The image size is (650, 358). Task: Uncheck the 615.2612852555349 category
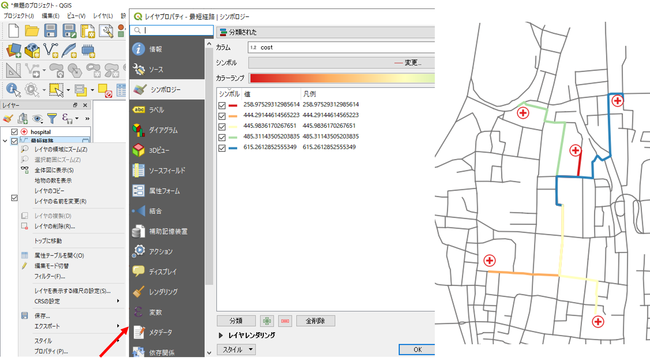coord(222,147)
